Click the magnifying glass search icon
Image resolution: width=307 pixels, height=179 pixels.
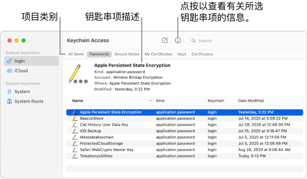pyautogui.click(x=194, y=41)
